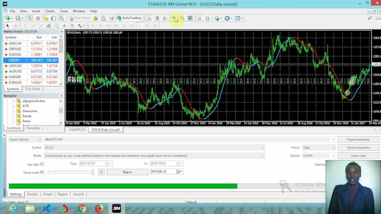Image resolution: width=381 pixels, height=214 pixels.
Task: Toggle the Data Window crosshair-circle icon
Action: click(38, 18)
